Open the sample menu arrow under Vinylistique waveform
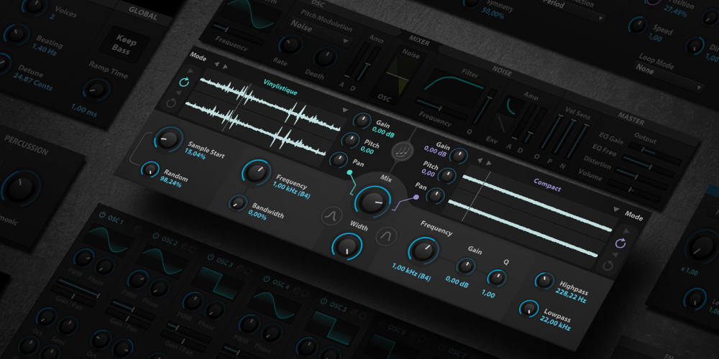This screenshot has width=719, height=359. point(345,111)
